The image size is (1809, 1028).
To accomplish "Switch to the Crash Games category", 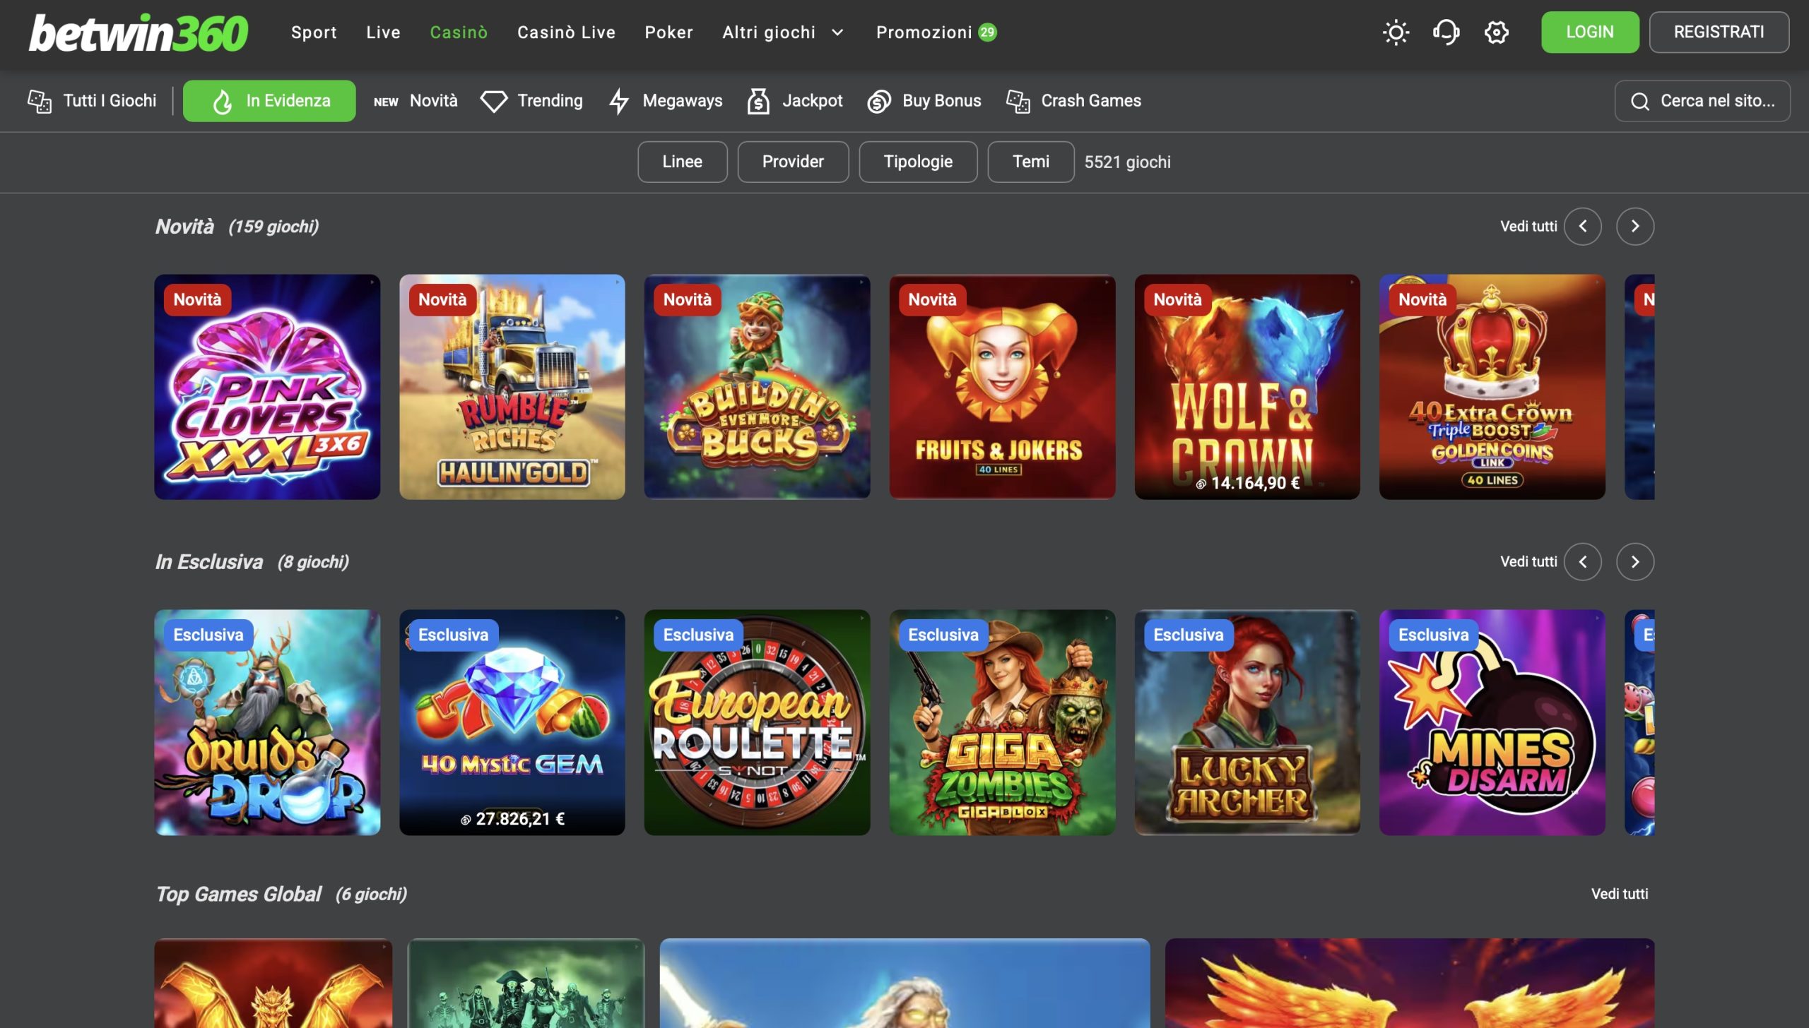I will tap(1074, 101).
